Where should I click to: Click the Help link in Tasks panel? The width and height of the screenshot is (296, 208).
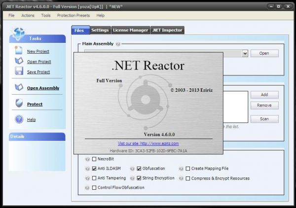coord(32,120)
